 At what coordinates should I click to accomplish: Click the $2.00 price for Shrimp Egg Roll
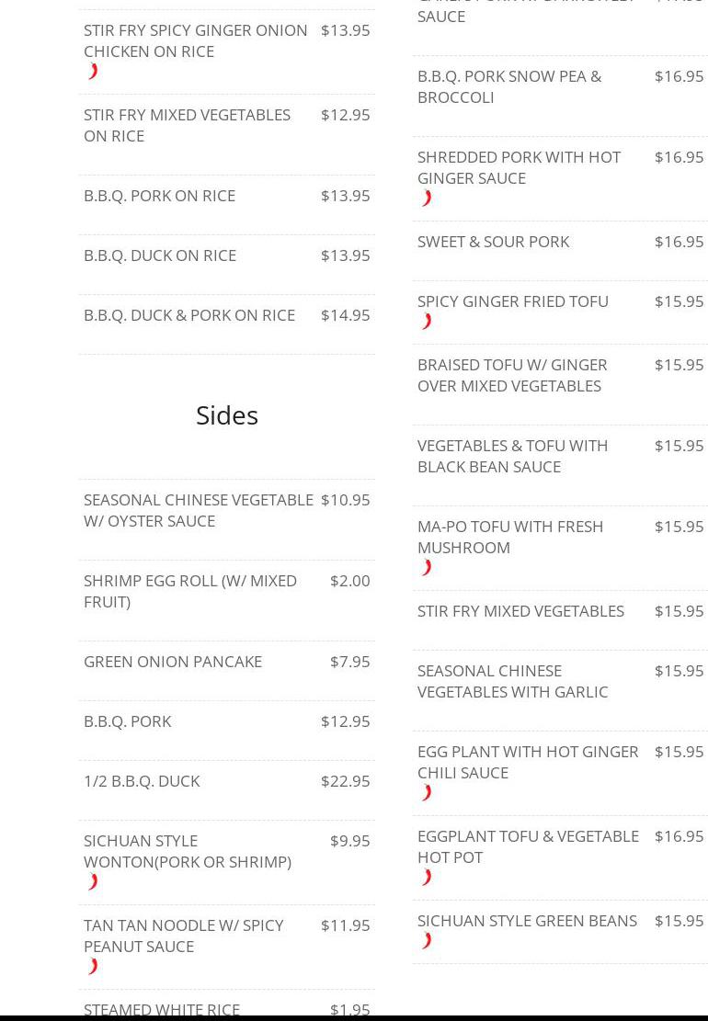pos(349,581)
